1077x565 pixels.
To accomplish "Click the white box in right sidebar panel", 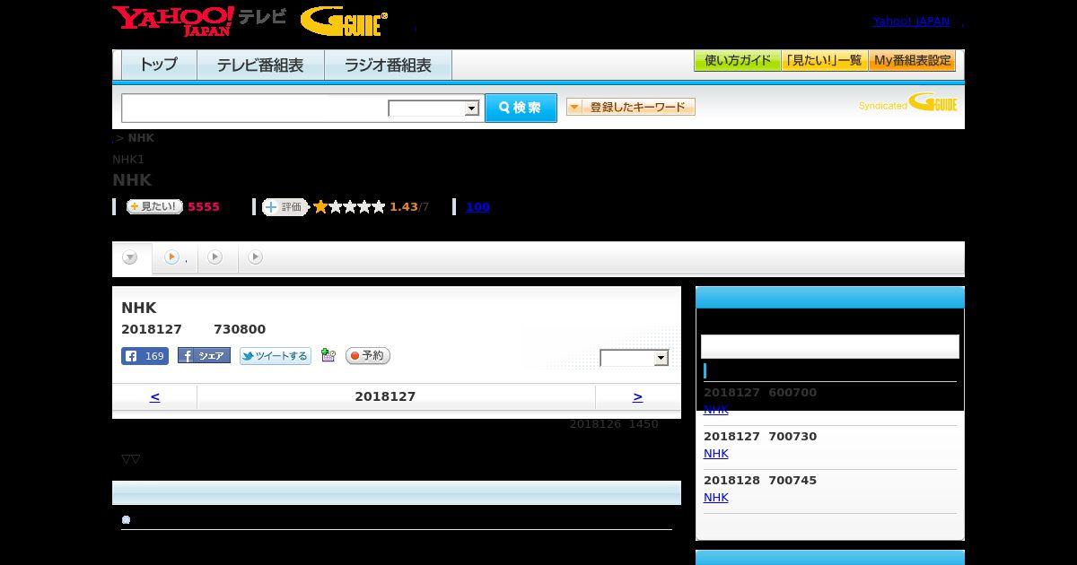I will (830, 346).
